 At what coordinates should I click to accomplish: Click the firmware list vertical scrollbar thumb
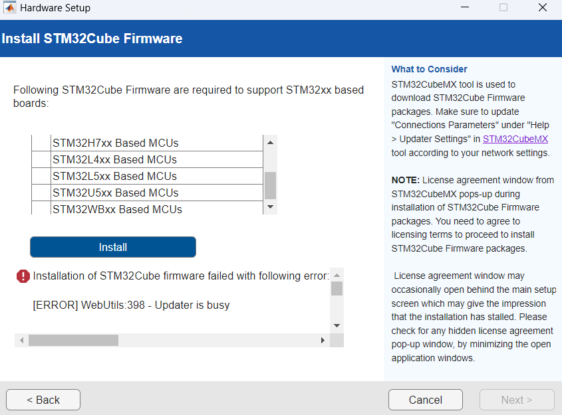(x=270, y=185)
